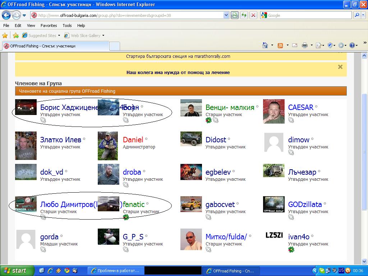Click the Stop loading icon

click(x=253, y=15)
